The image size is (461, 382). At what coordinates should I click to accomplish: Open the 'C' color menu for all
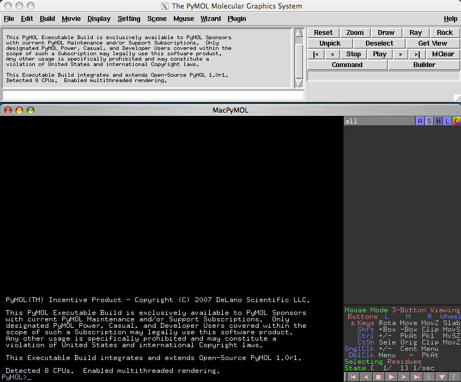click(456, 121)
